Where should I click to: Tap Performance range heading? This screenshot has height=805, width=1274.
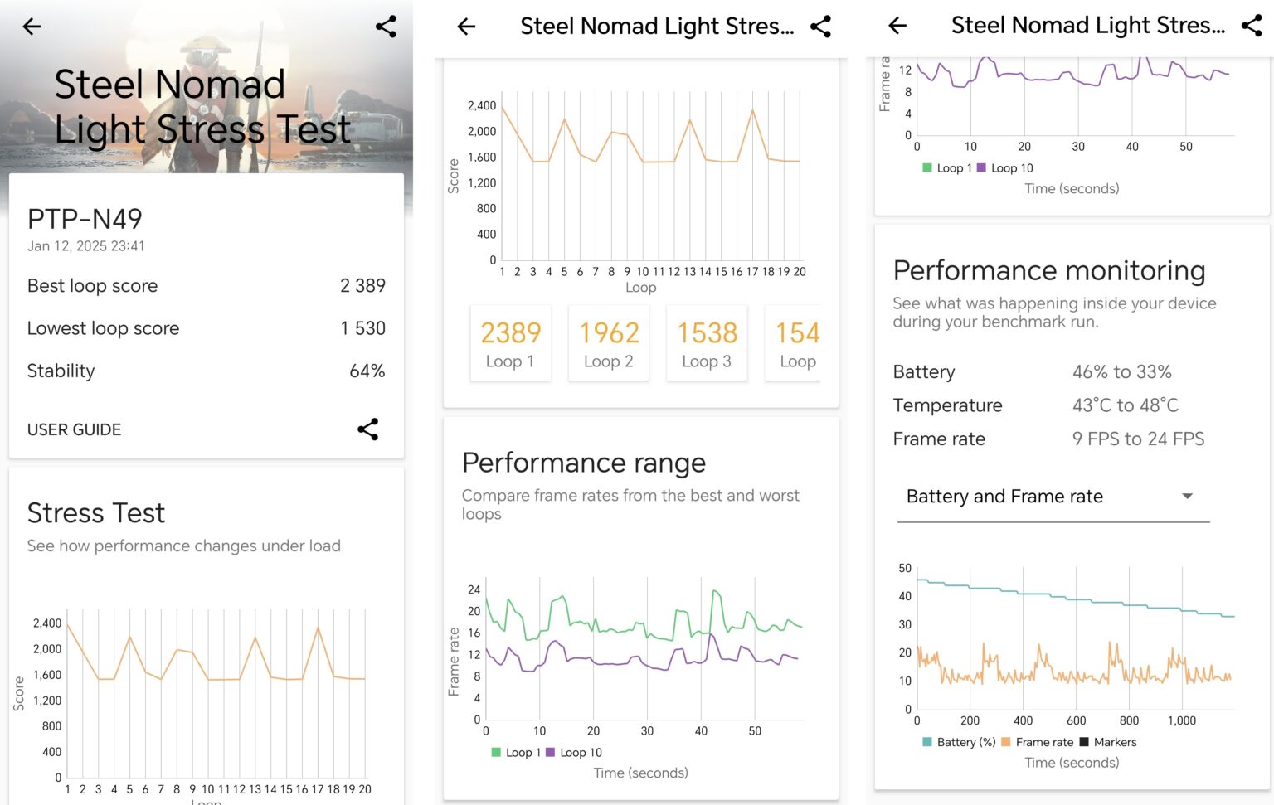(584, 463)
